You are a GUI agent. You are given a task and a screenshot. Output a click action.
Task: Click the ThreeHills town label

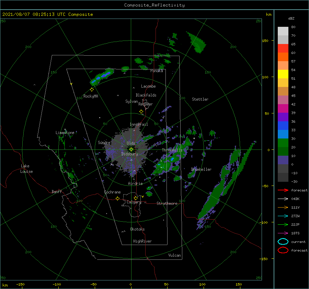click(x=172, y=150)
